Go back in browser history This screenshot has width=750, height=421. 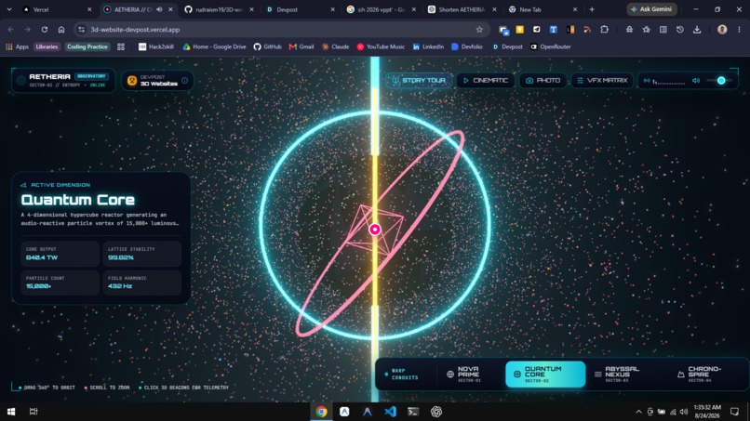[x=11, y=30]
